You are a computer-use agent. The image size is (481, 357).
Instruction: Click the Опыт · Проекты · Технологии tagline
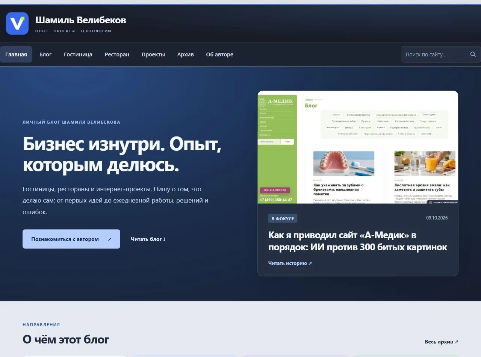(x=73, y=31)
